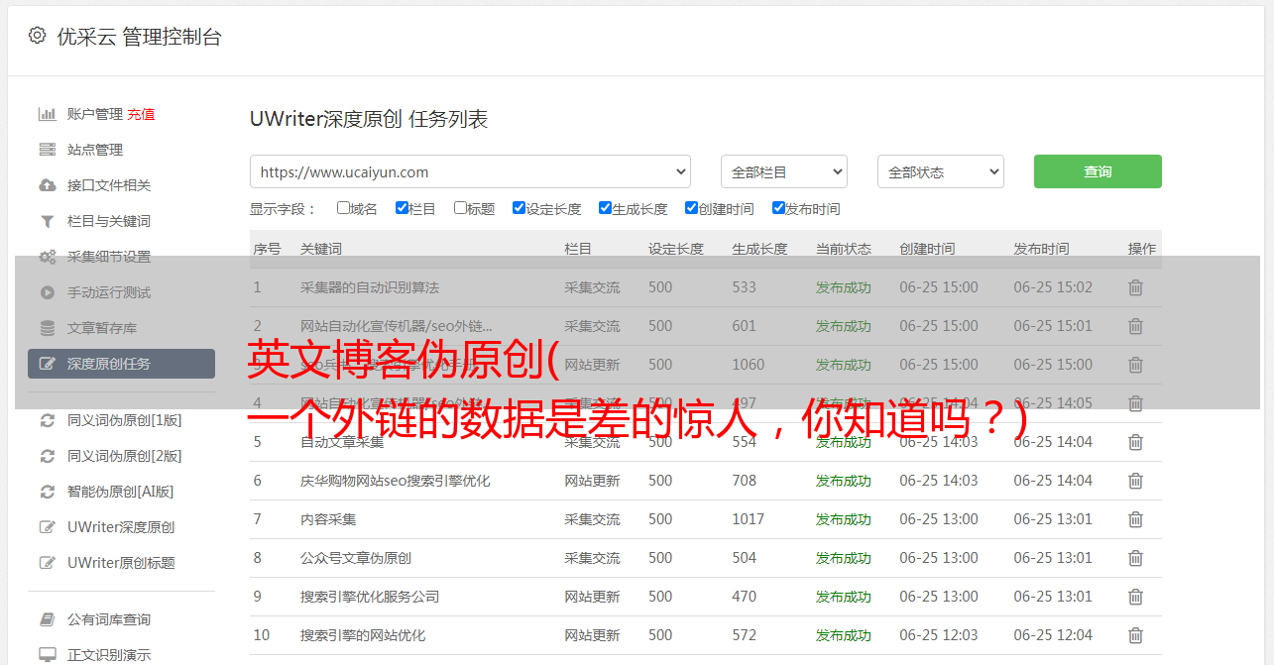This screenshot has height=665, width=1274.
Task: Click the 发布成功 status in row 9
Action: (844, 597)
